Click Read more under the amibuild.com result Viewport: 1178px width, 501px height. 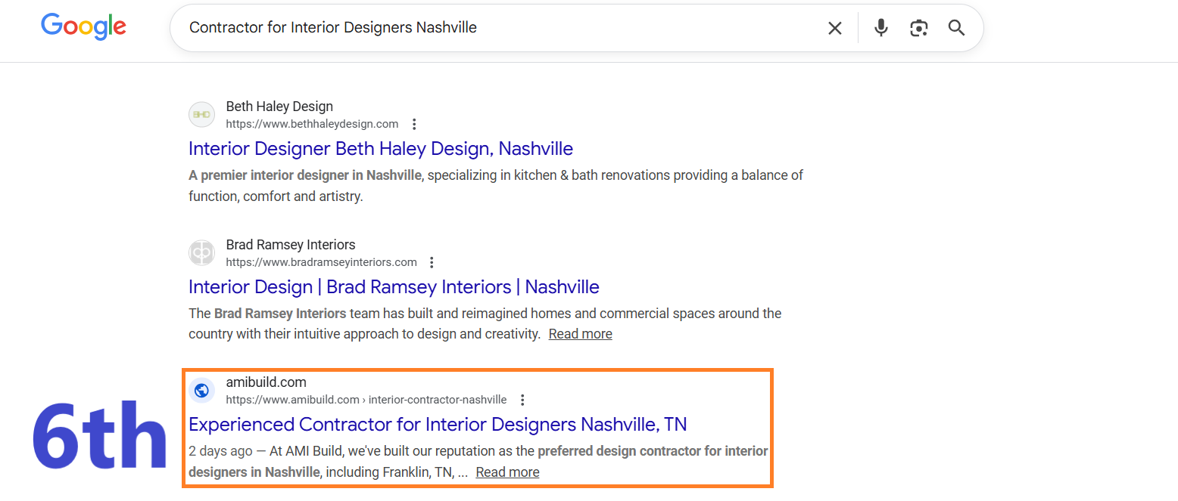point(508,472)
